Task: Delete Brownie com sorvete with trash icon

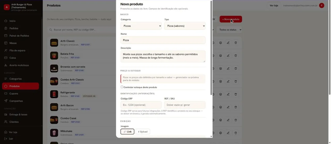Action: 236,69
